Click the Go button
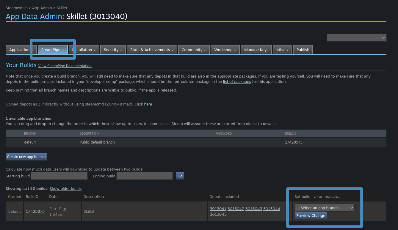 (x=180, y=176)
